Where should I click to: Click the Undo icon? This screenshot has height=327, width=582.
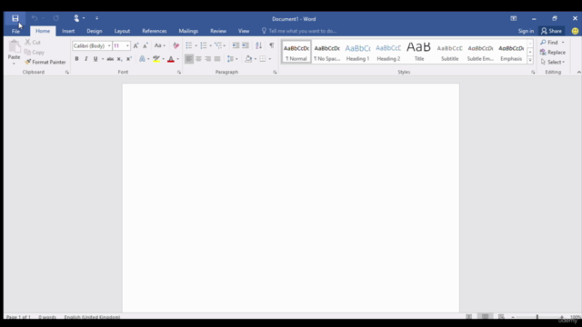pyautogui.click(x=35, y=18)
